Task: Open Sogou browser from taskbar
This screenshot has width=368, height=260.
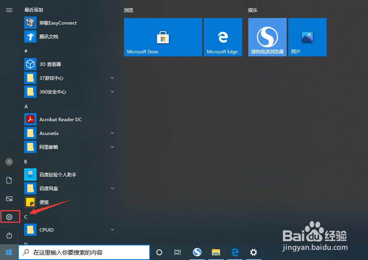Action: coord(197,252)
